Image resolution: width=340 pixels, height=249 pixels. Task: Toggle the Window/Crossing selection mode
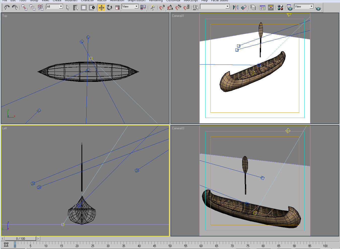[x=92, y=8]
